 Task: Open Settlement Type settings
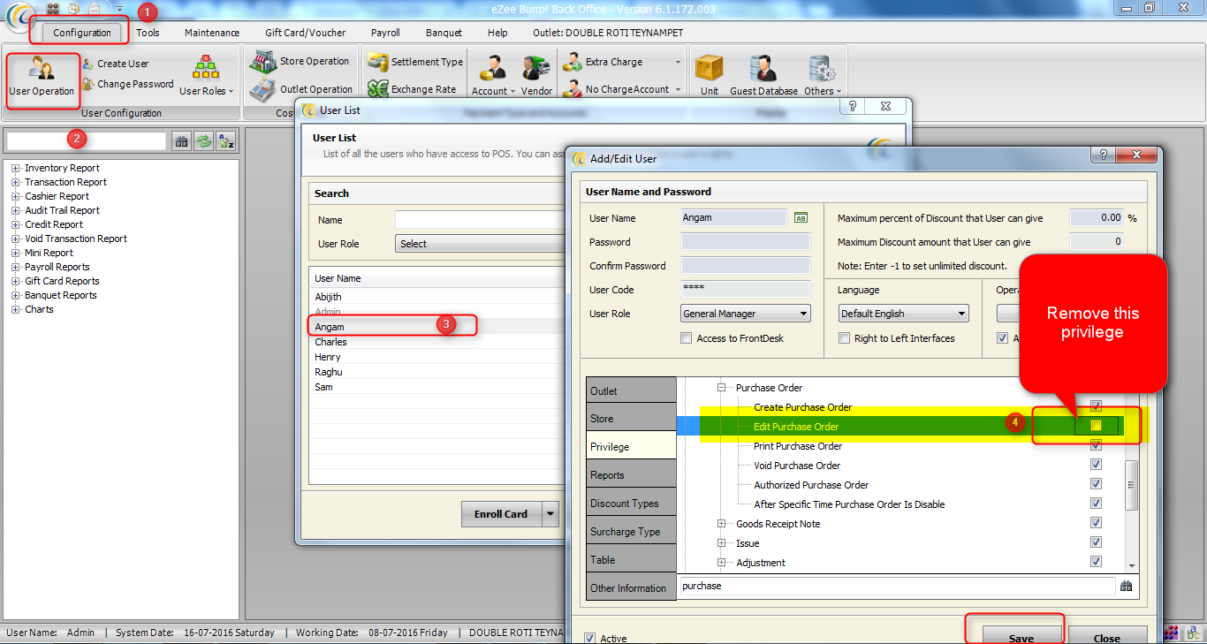pos(415,62)
